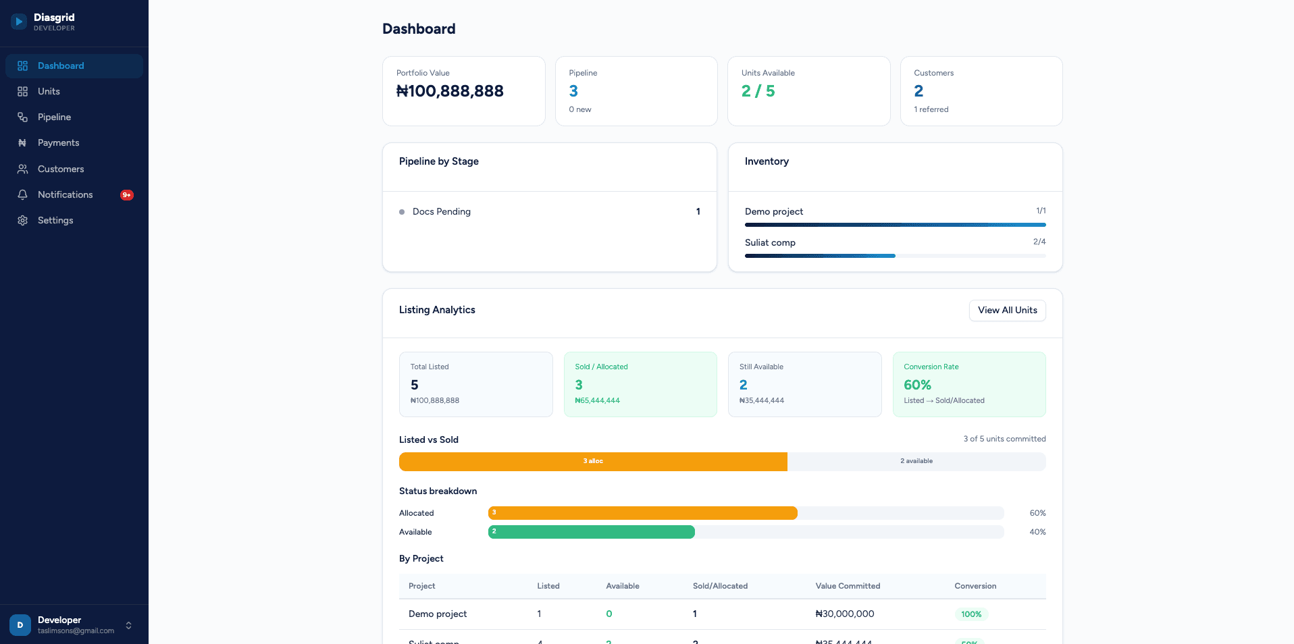Image resolution: width=1294 pixels, height=644 pixels.
Task: Click the Value Committed column header
Action: point(848,586)
